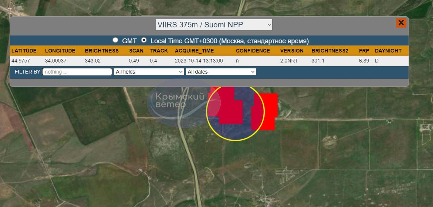The height and width of the screenshot is (207, 433).
Task: Sort by the VERSION column header
Action: coord(292,51)
